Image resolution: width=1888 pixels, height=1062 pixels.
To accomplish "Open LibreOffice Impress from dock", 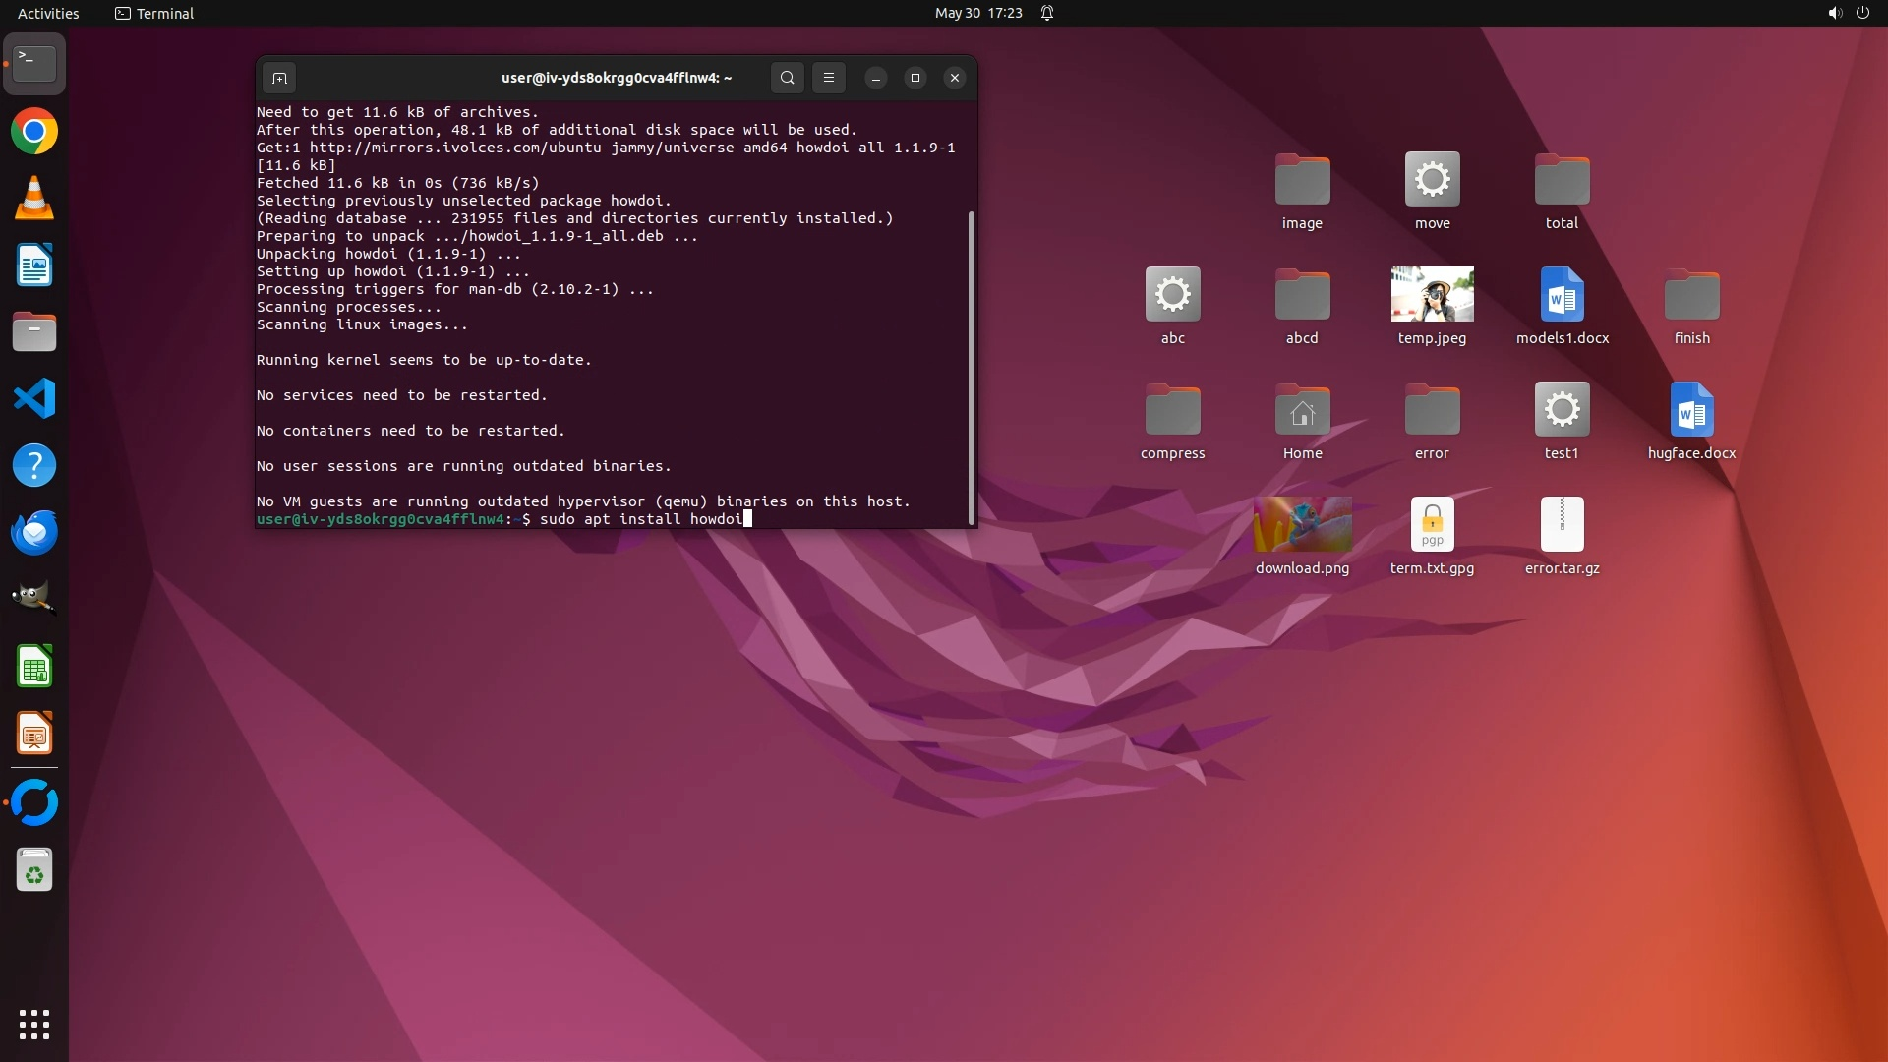I will tap(34, 735).
